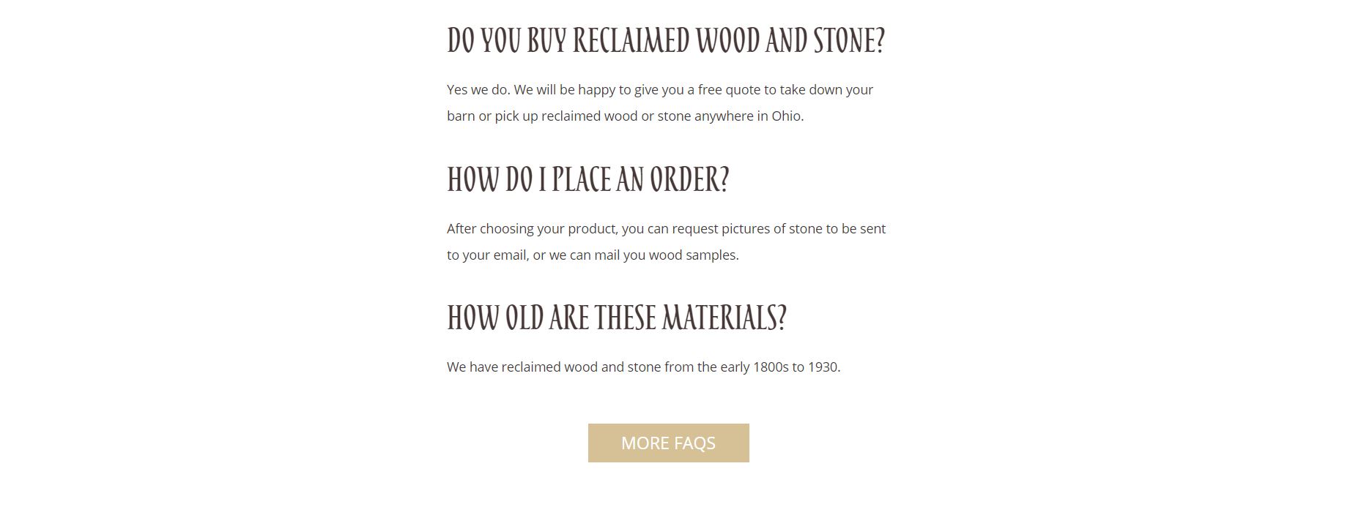This screenshot has width=1353, height=507.
Task: Click the line starting 'to your email'
Action: click(x=593, y=255)
